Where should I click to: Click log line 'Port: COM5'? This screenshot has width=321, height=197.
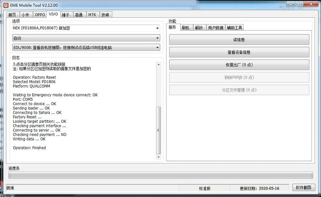(23, 99)
